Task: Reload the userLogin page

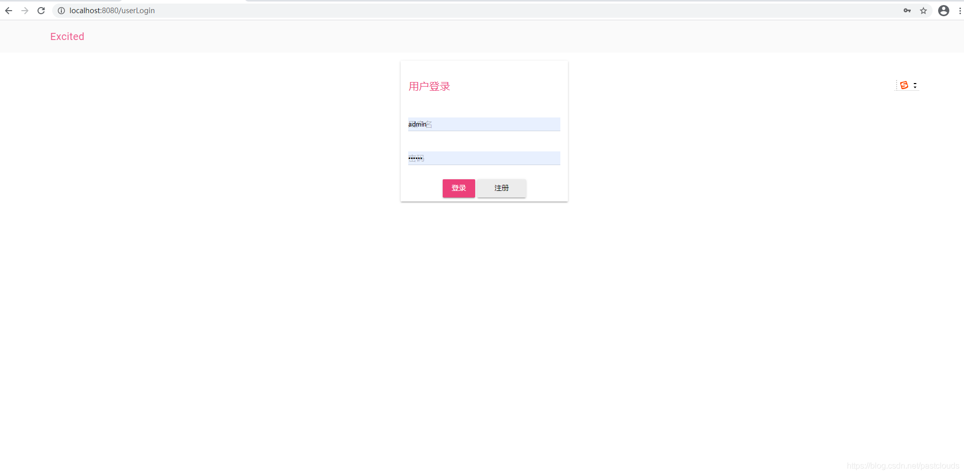Action: click(x=41, y=11)
